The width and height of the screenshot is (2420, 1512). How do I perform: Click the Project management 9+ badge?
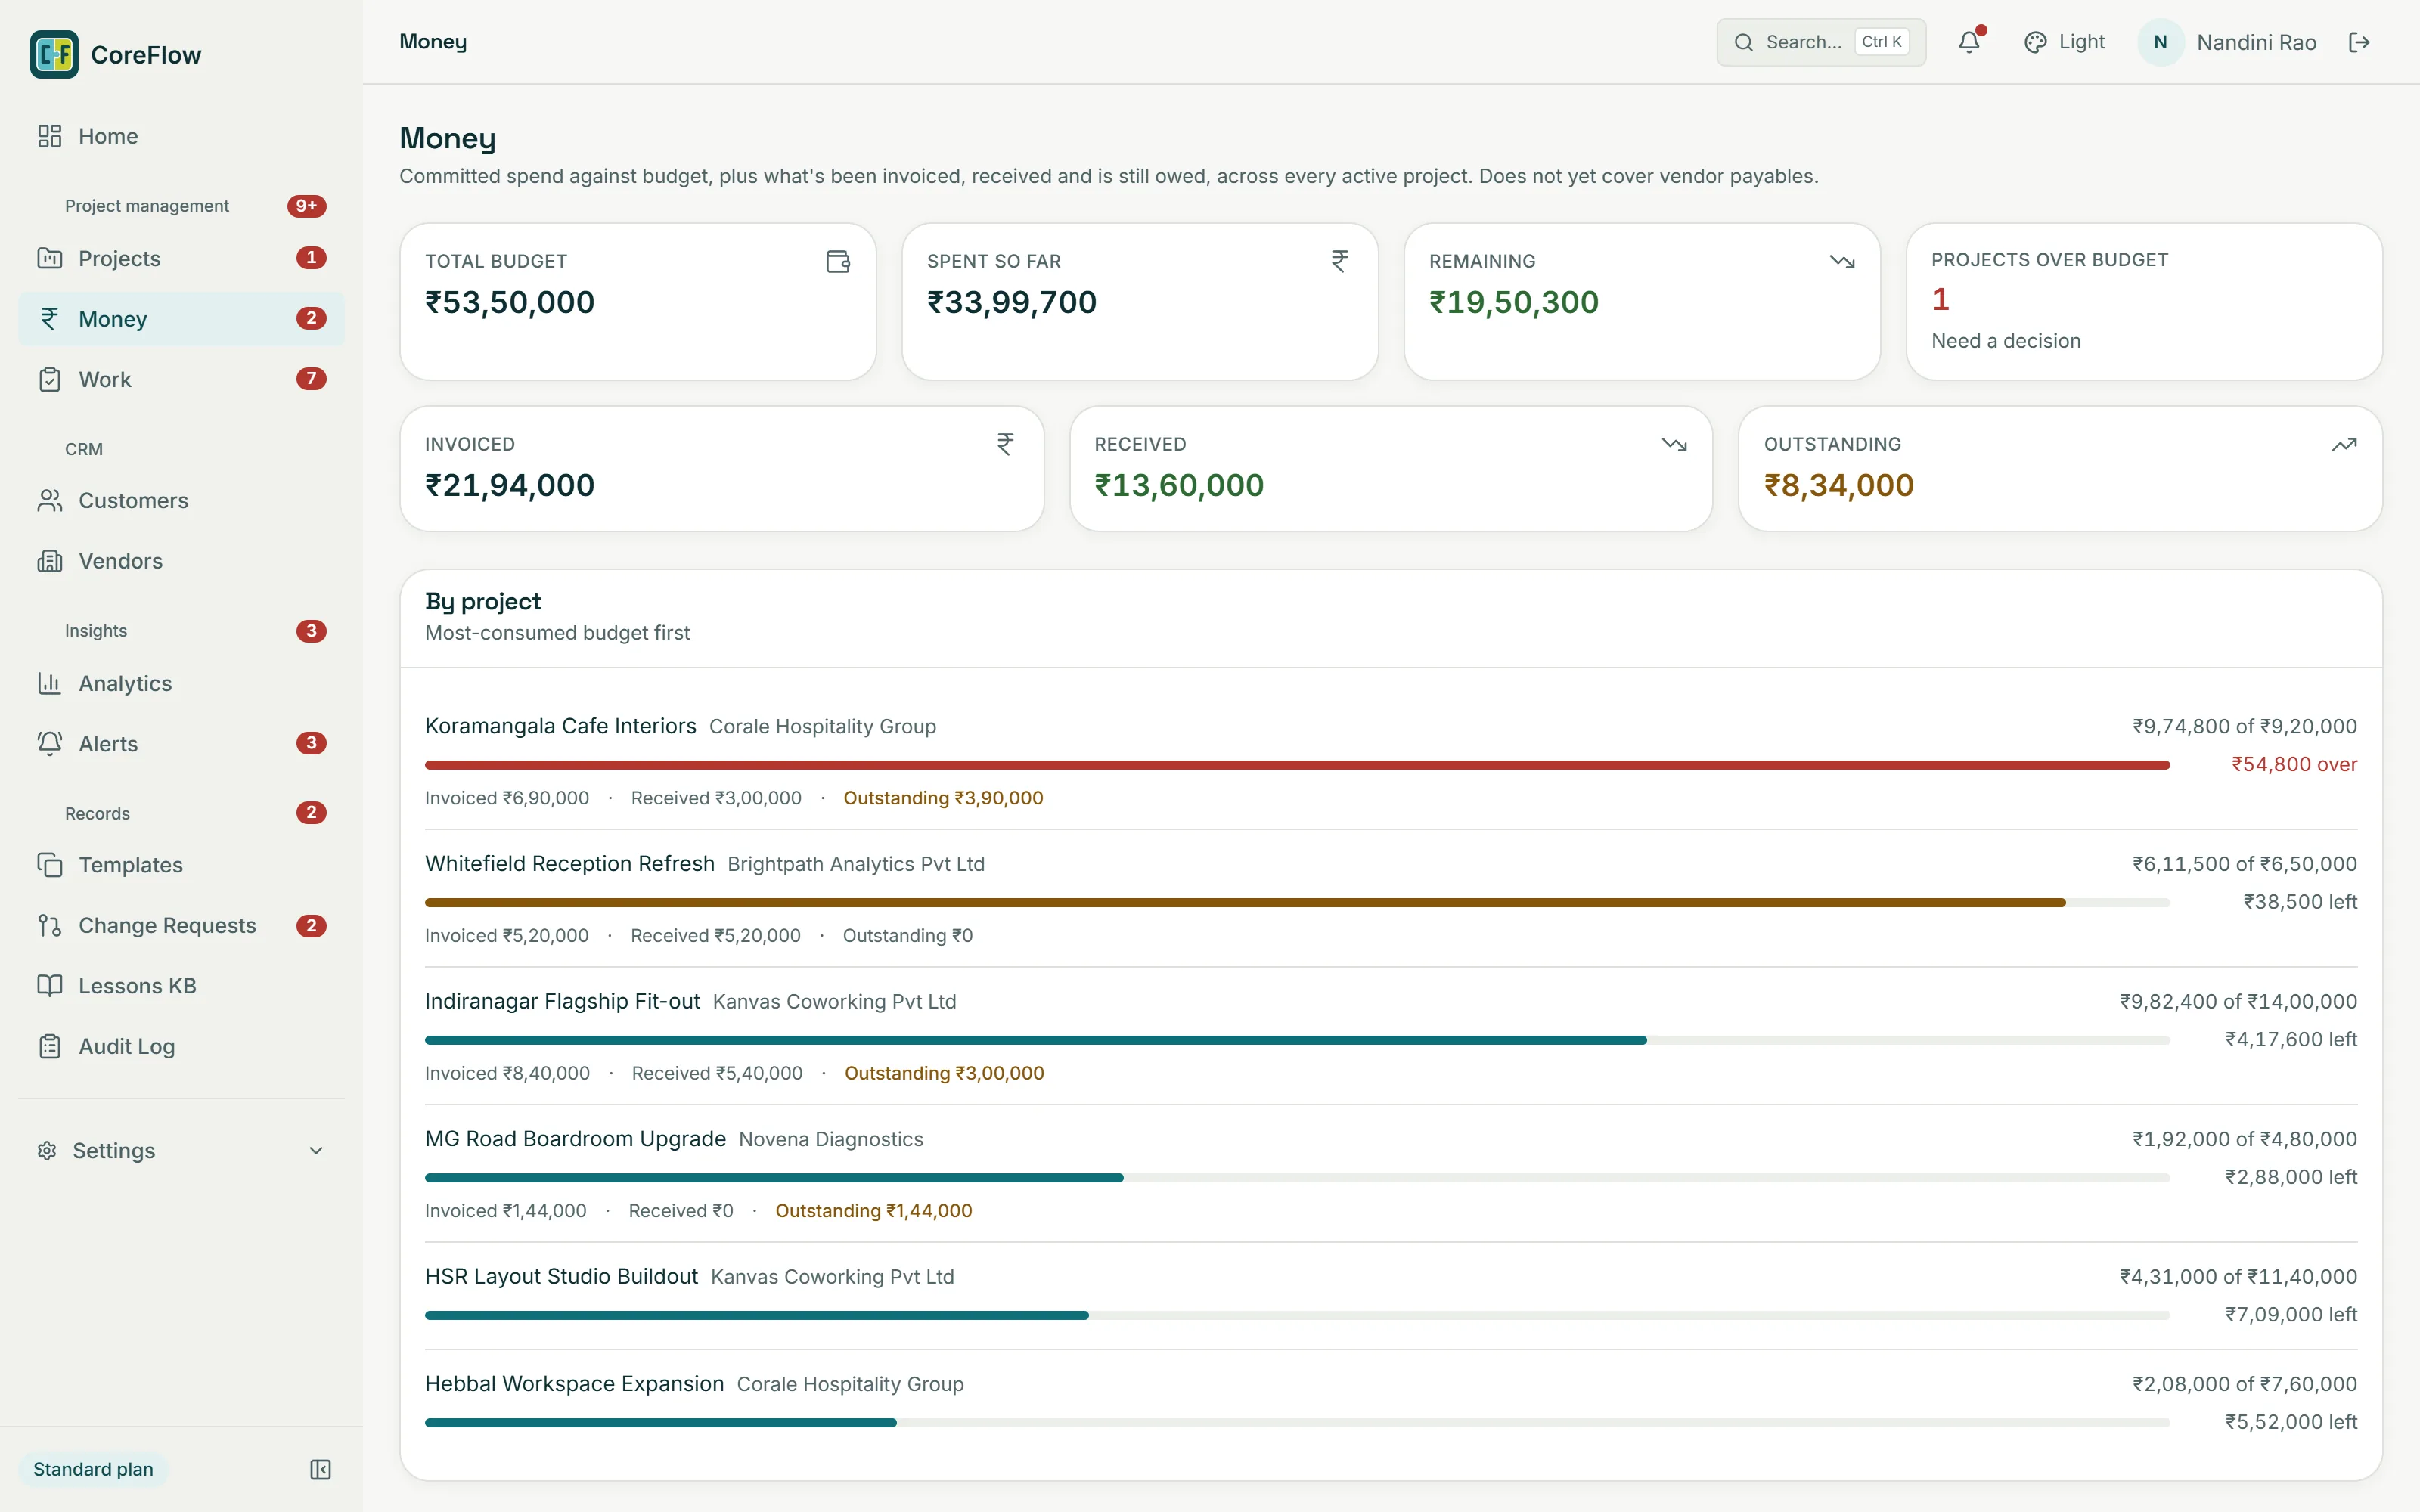[307, 206]
